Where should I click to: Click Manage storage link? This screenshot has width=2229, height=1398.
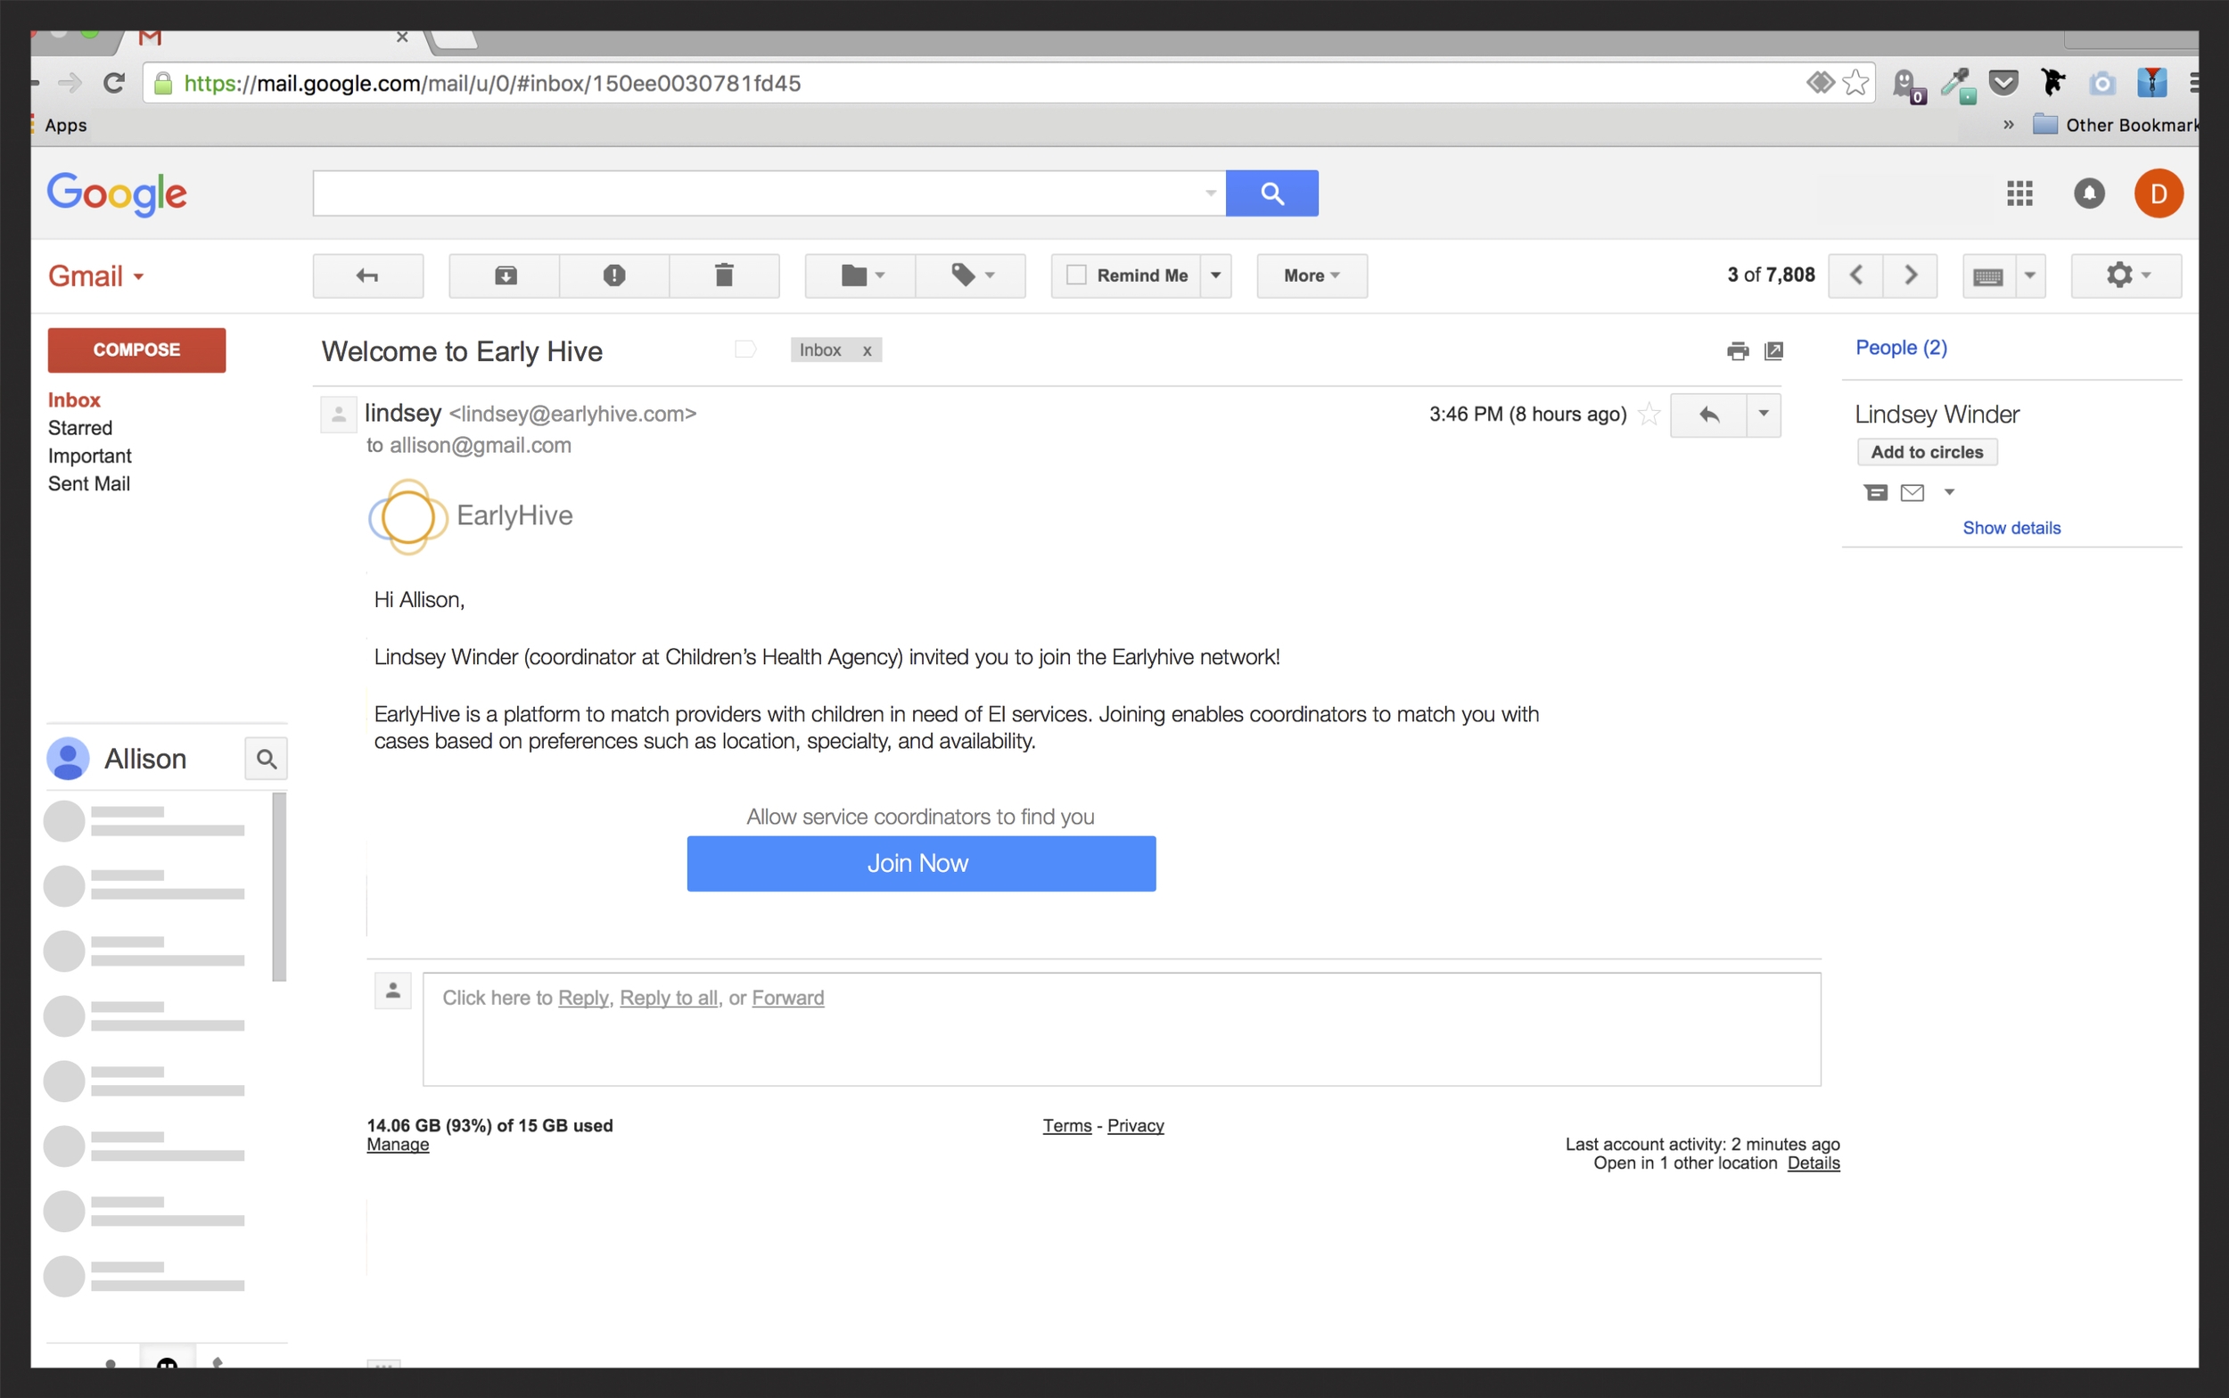tap(398, 1145)
